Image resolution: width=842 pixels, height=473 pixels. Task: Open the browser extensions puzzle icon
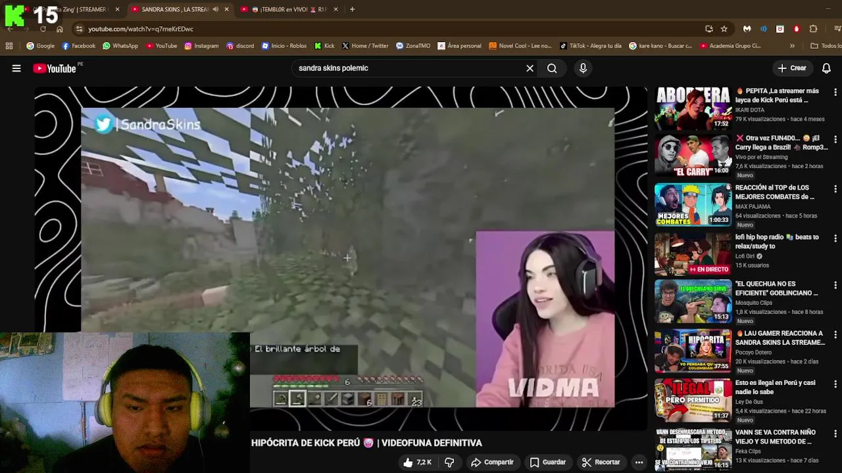pos(813,29)
